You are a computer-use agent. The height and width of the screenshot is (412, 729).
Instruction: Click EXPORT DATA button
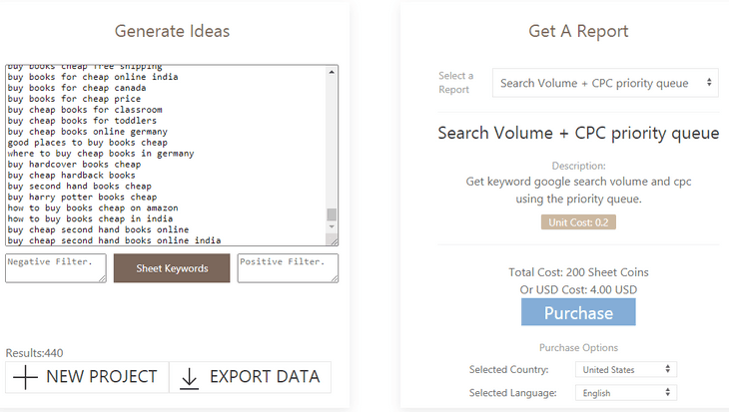[250, 377]
